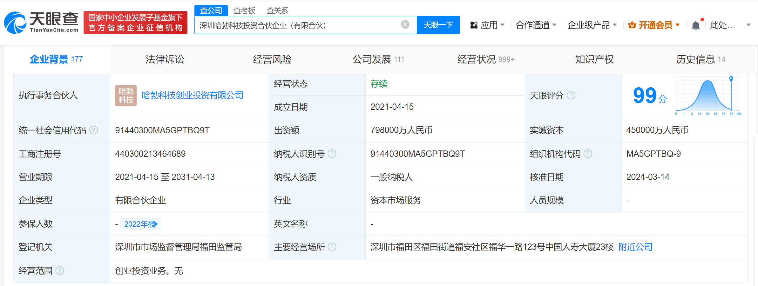
Task: Open the 开通会员 membership dropdown
Action: click(x=654, y=25)
